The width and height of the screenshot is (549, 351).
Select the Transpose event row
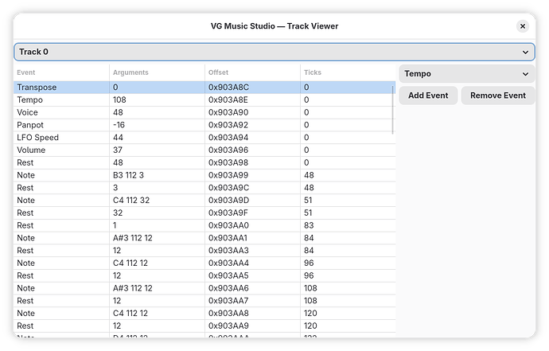click(204, 88)
